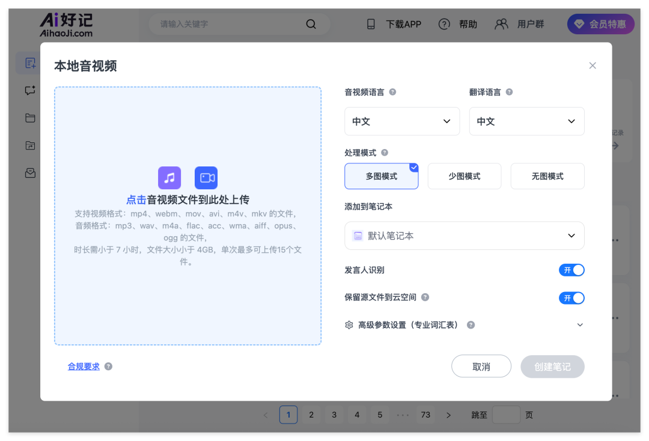Open the 合规要求 link
Screen dimensions: 649x441
pos(84,366)
